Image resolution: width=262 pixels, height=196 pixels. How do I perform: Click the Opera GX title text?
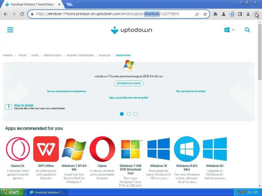pyautogui.click(x=18, y=166)
